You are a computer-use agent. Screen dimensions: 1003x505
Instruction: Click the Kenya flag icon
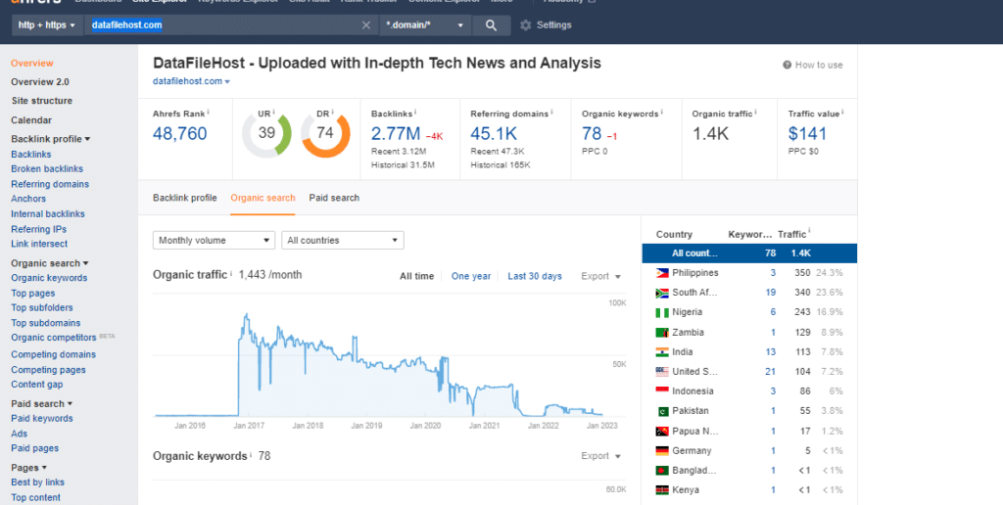[x=662, y=490]
